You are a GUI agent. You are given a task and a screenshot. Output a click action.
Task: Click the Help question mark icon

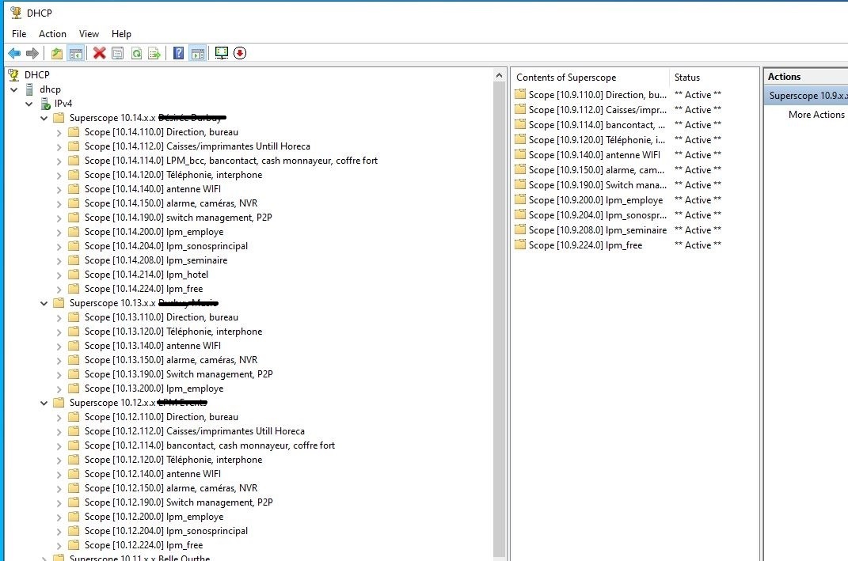[x=177, y=53]
